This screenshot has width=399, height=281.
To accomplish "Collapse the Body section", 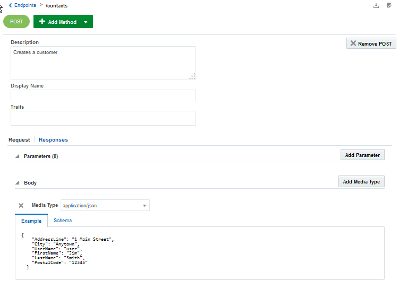I will click(17, 183).
